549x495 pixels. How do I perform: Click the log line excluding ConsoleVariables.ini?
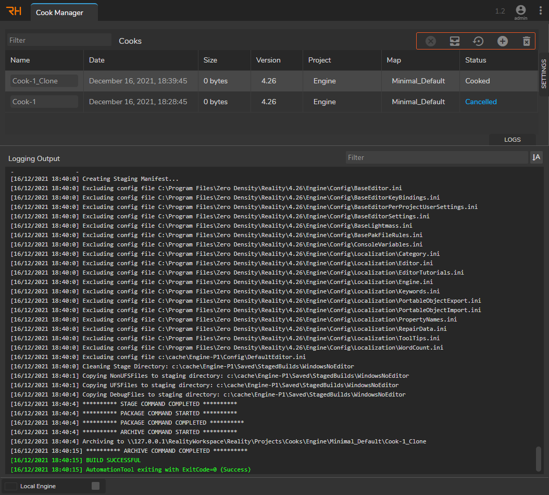click(216, 244)
